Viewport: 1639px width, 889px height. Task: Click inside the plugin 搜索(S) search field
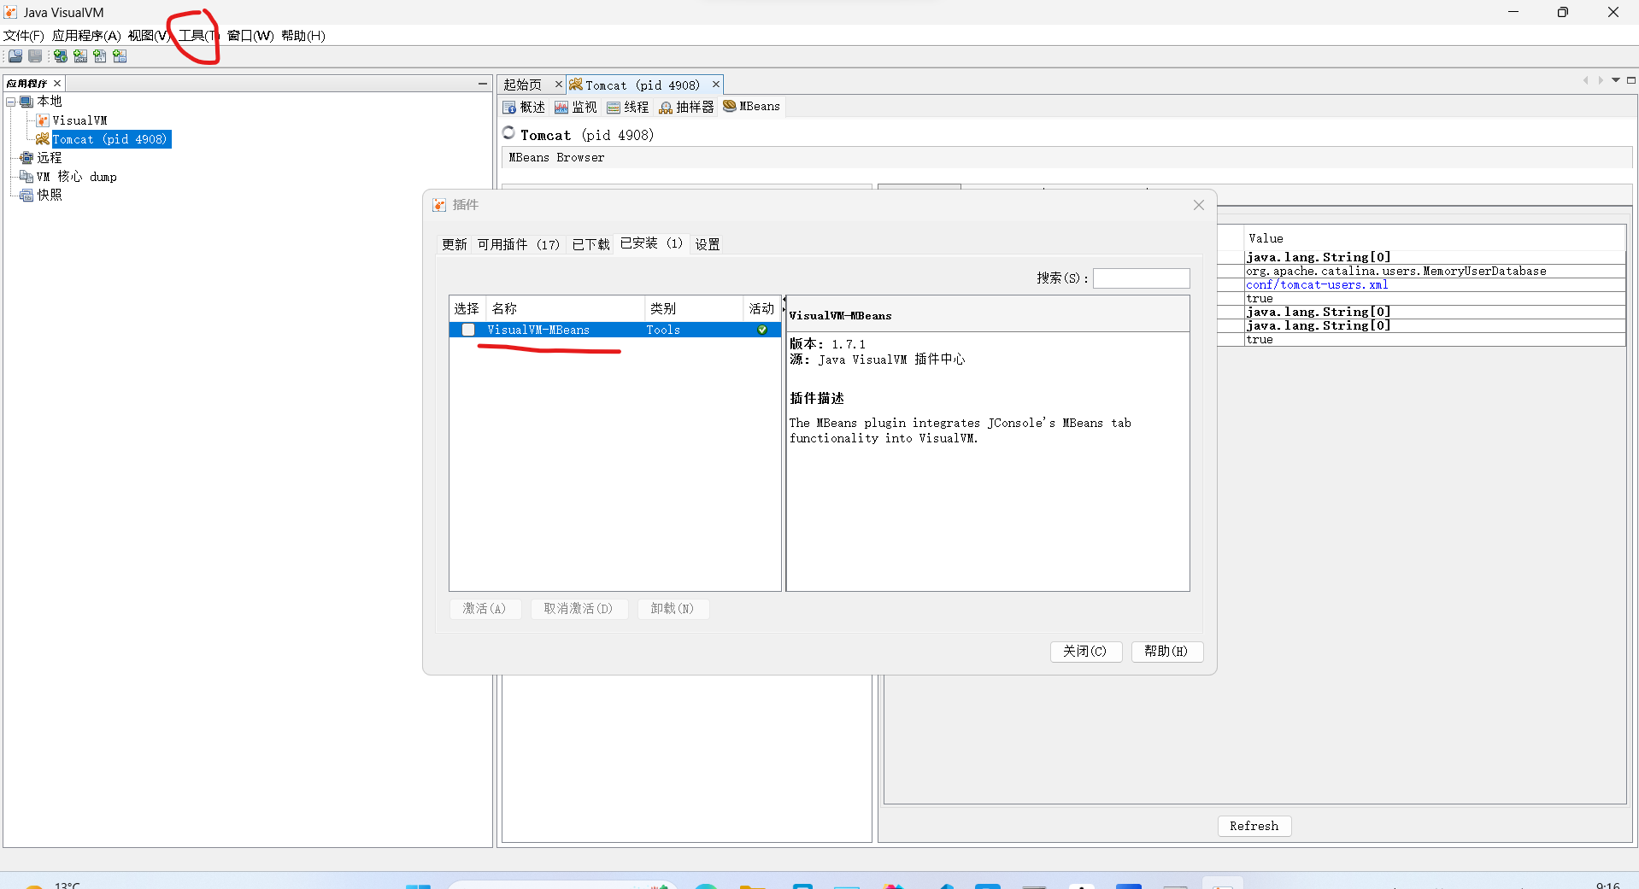click(x=1140, y=278)
